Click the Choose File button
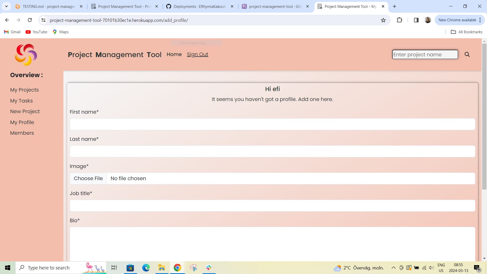Screen dimensions: 487x274 tap(88, 178)
